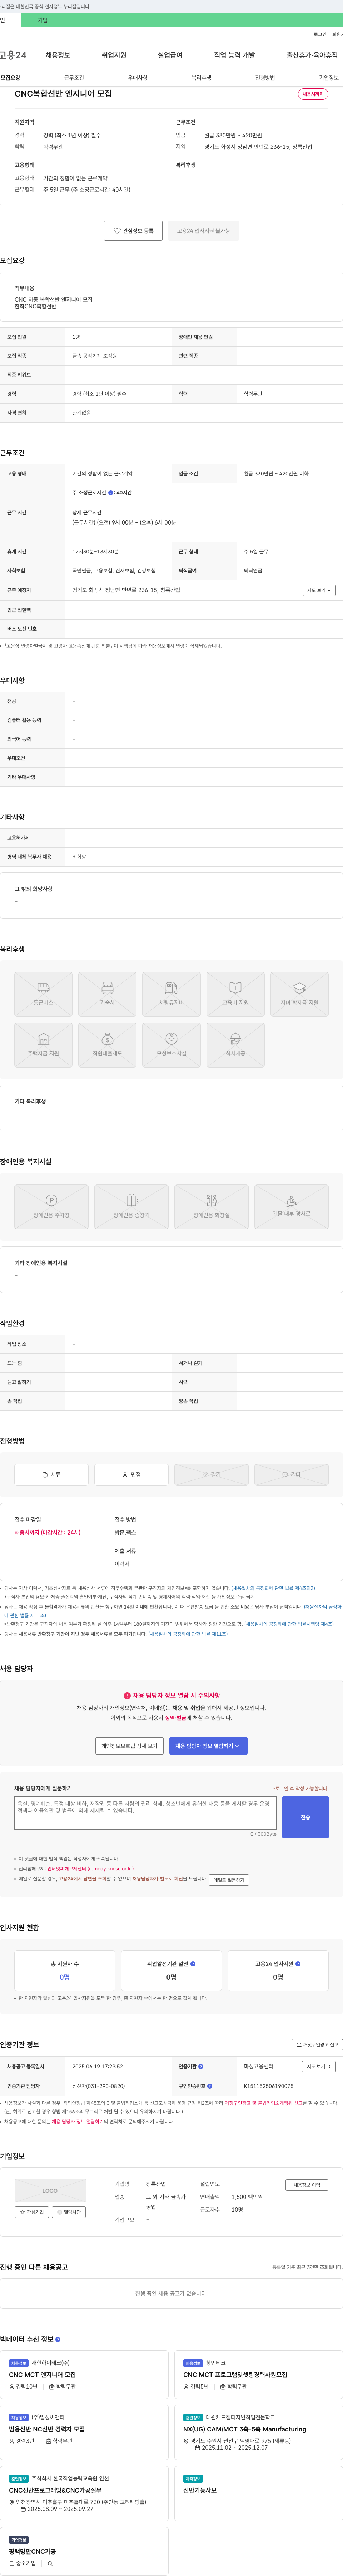Click info icon beside 인증기관 label
The width and height of the screenshot is (343, 2576).
(201, 2066)
